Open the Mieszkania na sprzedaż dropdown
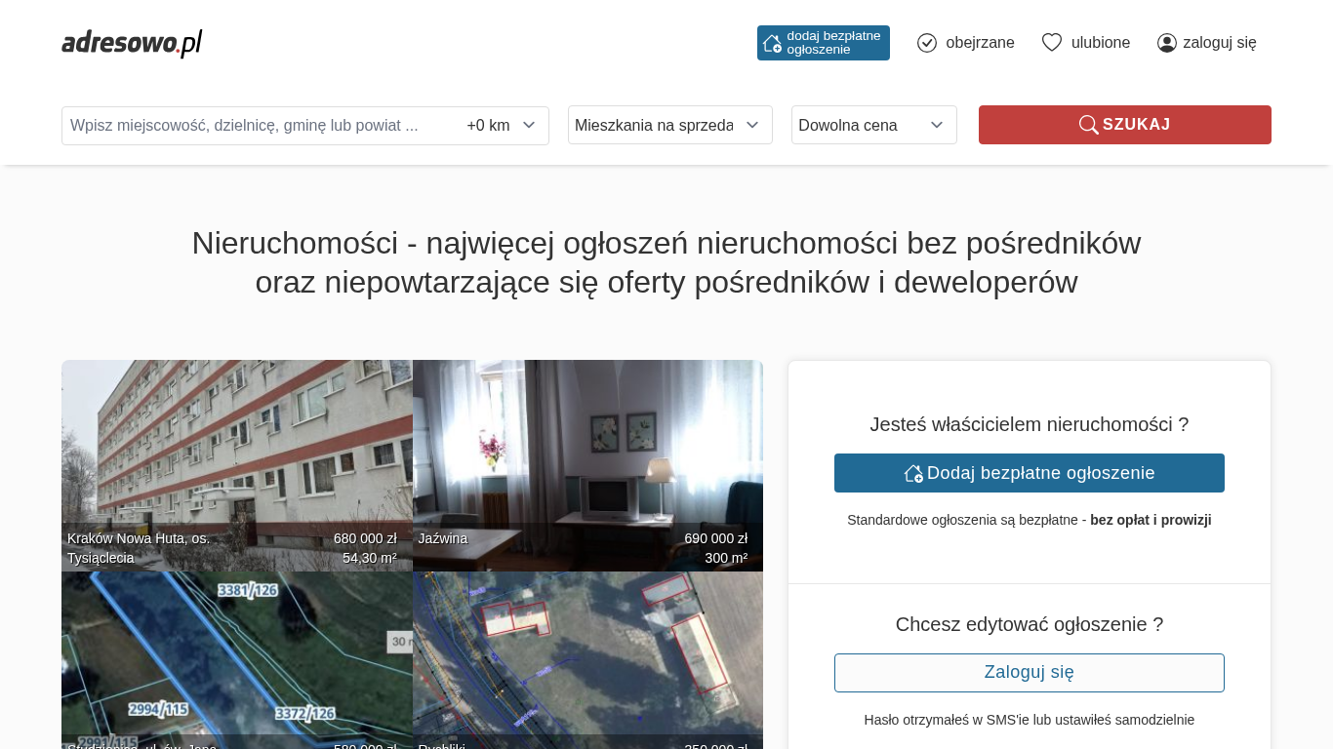Image resolution: width=1333 pixels, height=749 pixels. 669,125
